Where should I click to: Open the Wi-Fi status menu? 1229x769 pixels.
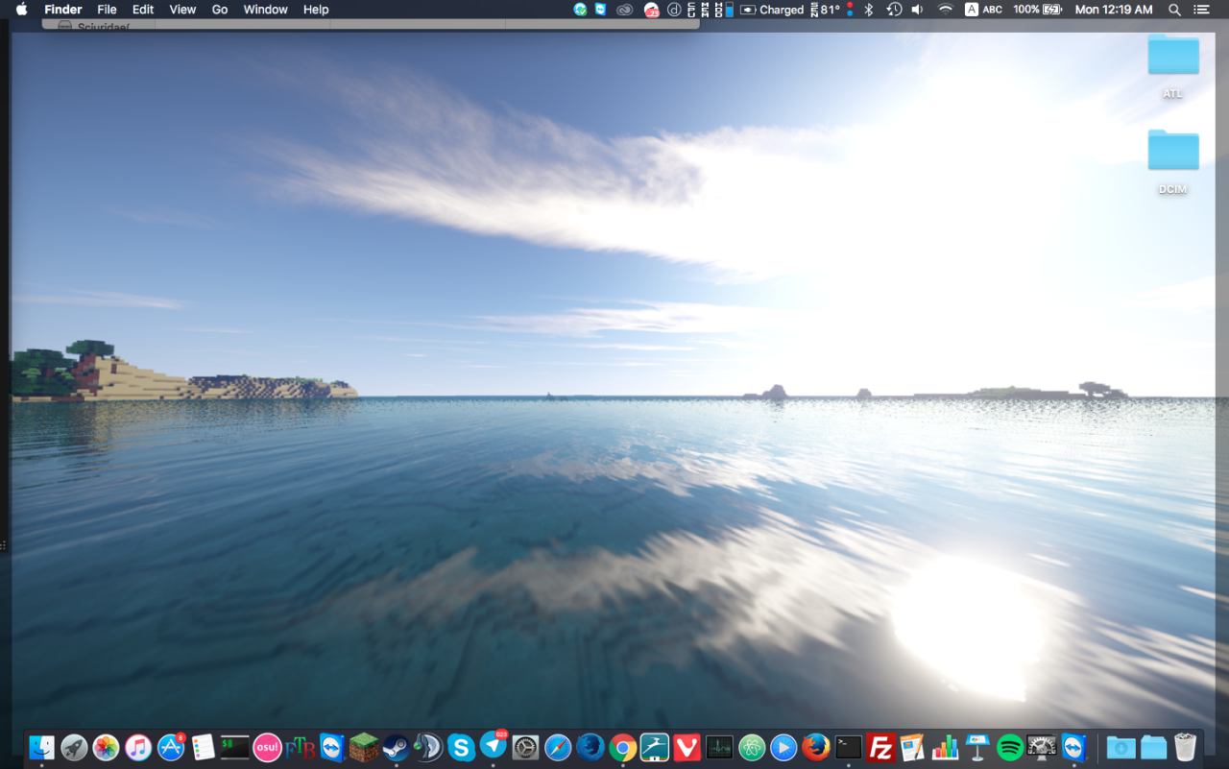pyautogui.click(x=945, y=10)
